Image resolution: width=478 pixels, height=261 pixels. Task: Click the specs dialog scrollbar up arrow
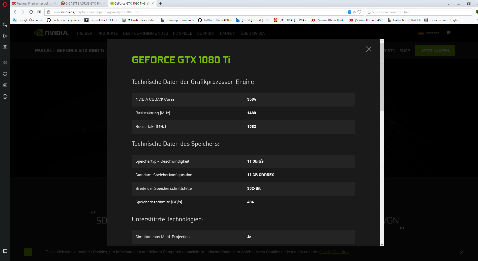tap(382, 41)
